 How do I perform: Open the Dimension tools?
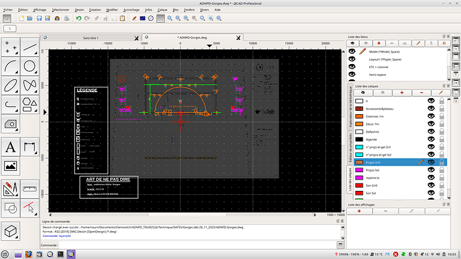[29, 147]
